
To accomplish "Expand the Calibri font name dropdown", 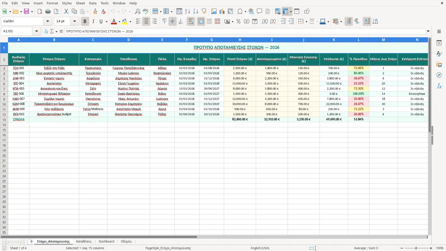I will coord(48,22).
